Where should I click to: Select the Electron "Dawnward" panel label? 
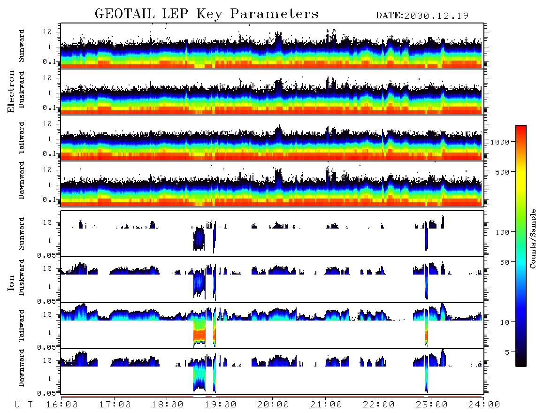[x=22, y=180]
